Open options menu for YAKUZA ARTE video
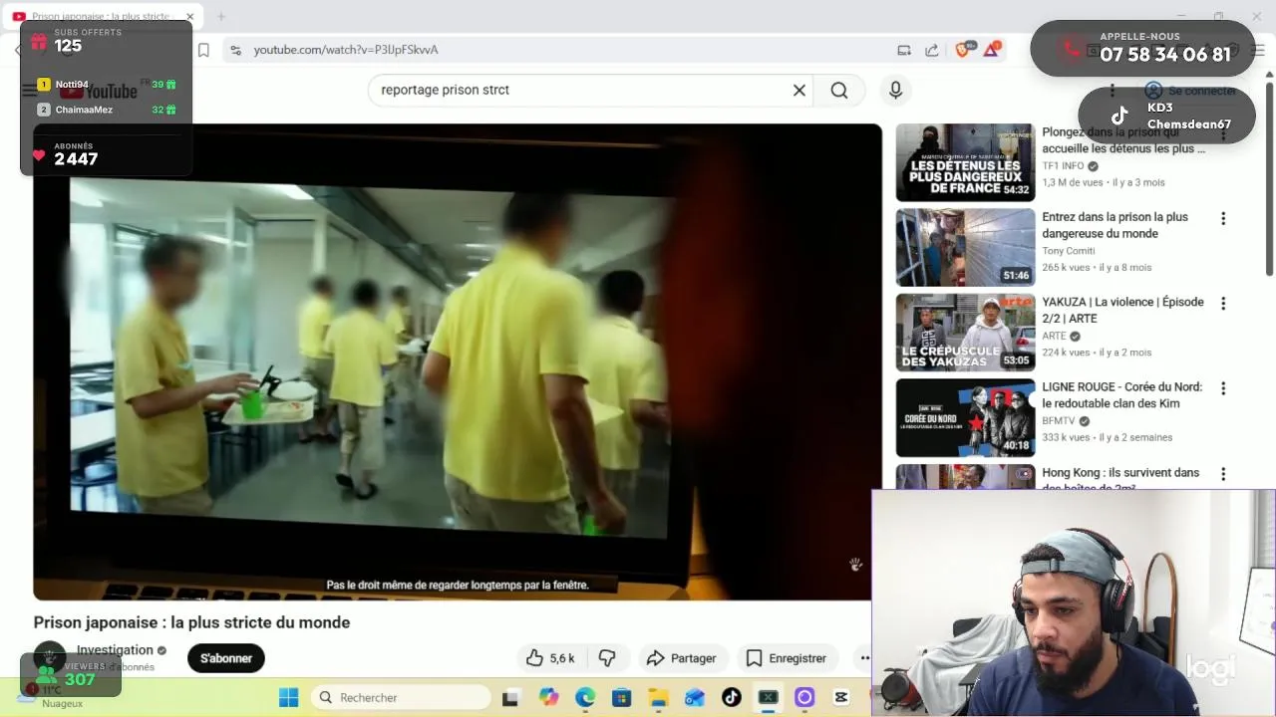The width and height of the screenshot is (1276, 717). click(x=1223, y=303)
